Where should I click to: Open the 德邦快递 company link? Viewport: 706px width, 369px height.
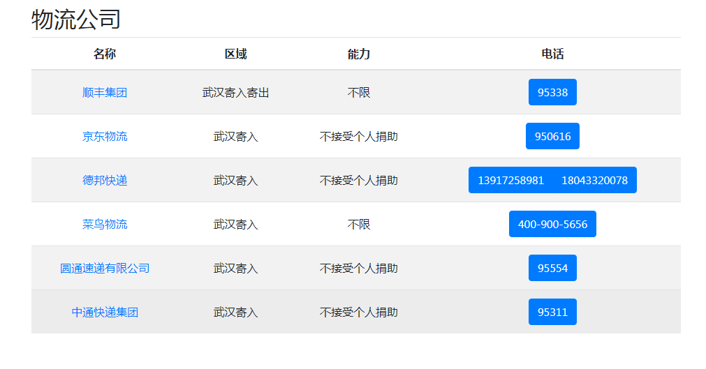(105, 181)
